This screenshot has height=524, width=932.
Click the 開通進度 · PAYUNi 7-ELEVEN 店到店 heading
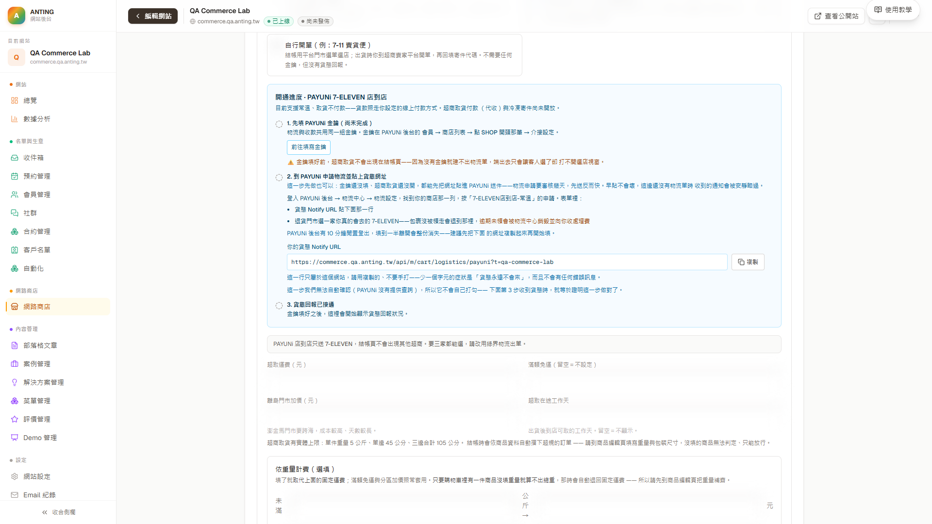click(x=331, y=97)
